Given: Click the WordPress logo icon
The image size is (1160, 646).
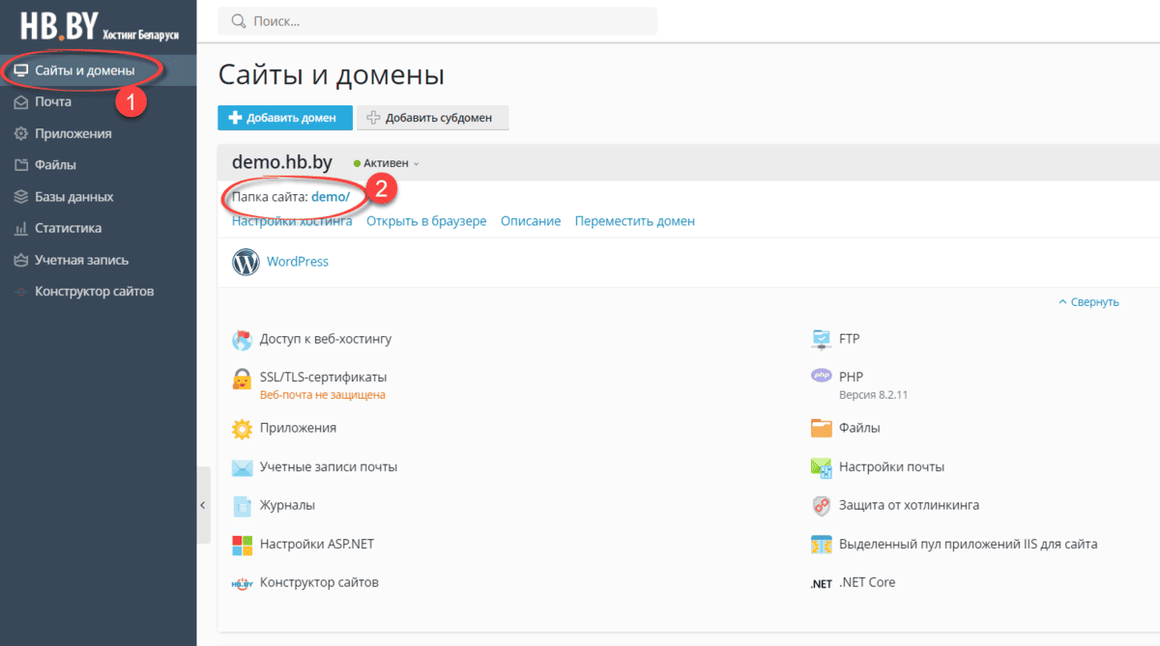Looking at the screenshot, I should point(246,262).
